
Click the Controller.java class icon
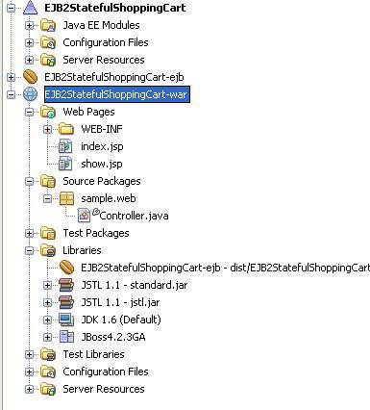(85, 216)
